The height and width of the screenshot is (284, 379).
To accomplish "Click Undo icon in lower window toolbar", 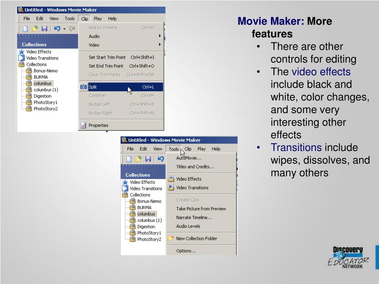I will 161,159.
